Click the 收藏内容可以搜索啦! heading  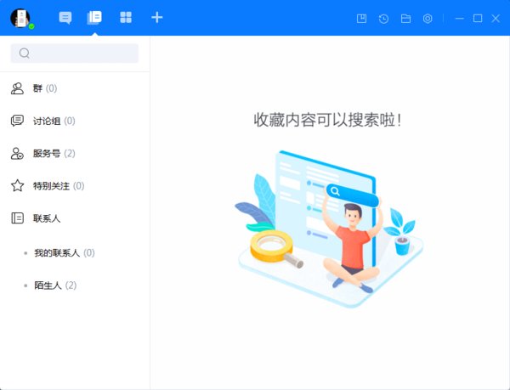tap(327, 120)
